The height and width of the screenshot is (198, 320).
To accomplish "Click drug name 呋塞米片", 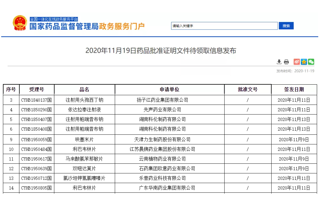I will click(x=84, y=139).
